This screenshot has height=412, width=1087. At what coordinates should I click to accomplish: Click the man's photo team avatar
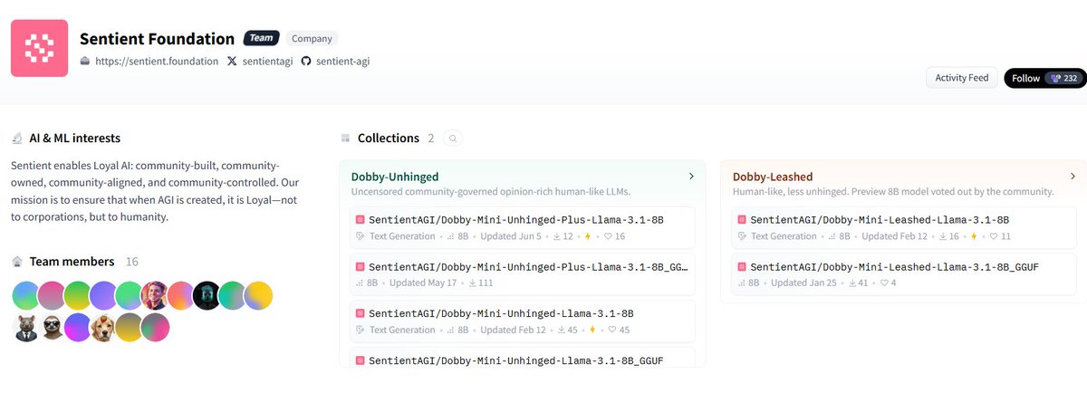click(155, 295)
